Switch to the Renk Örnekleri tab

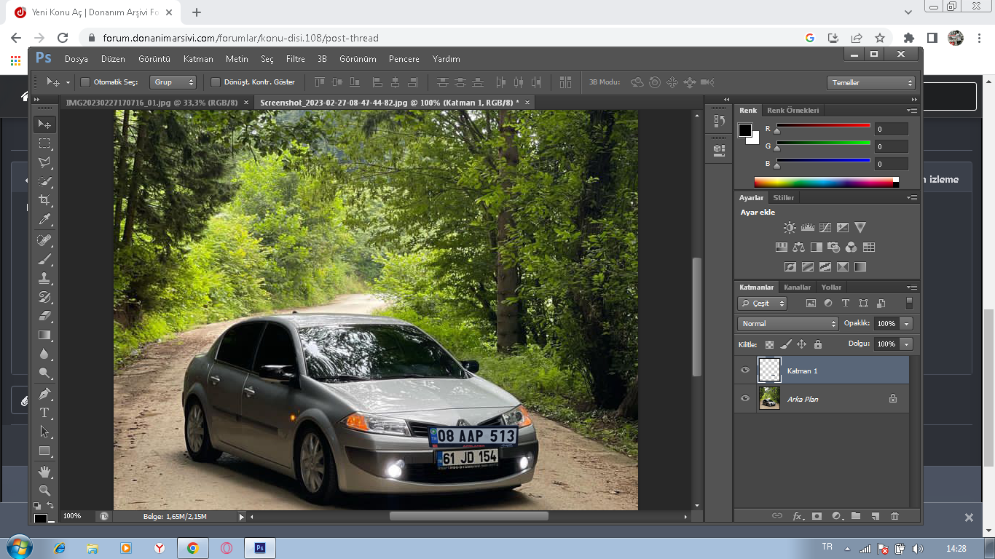793,111
